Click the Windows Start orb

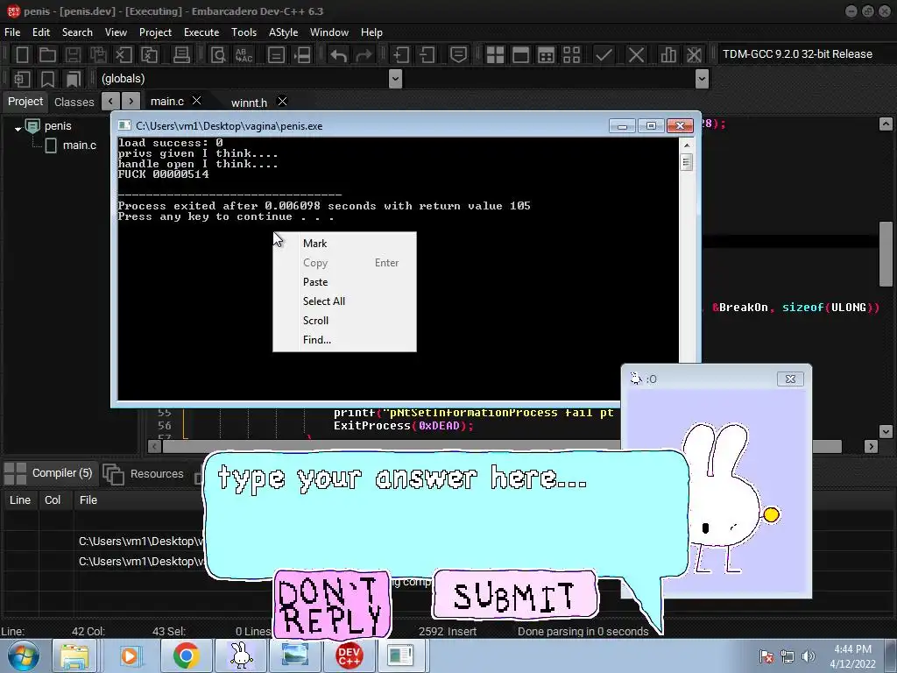[x=24, y=655]
